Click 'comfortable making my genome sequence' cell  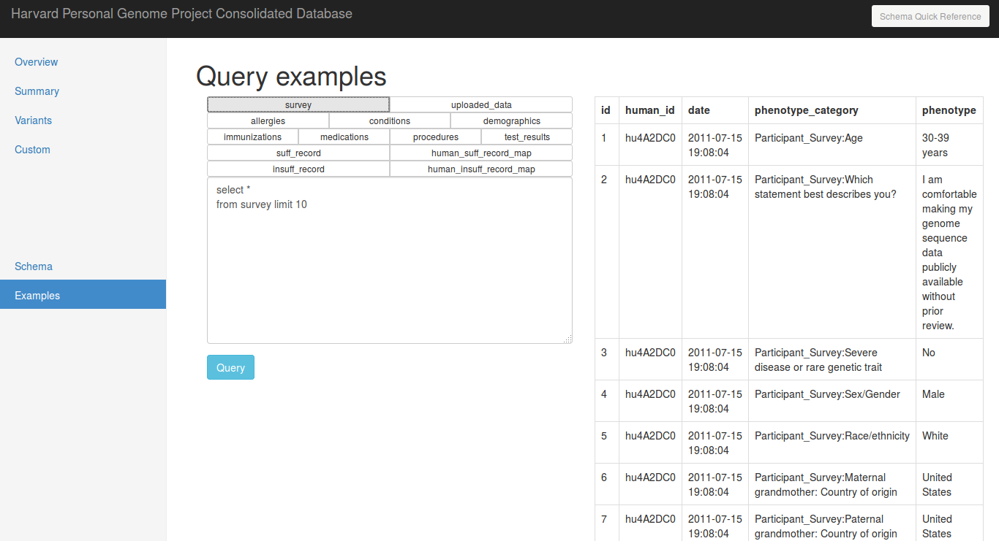click(x=949, y=252)
